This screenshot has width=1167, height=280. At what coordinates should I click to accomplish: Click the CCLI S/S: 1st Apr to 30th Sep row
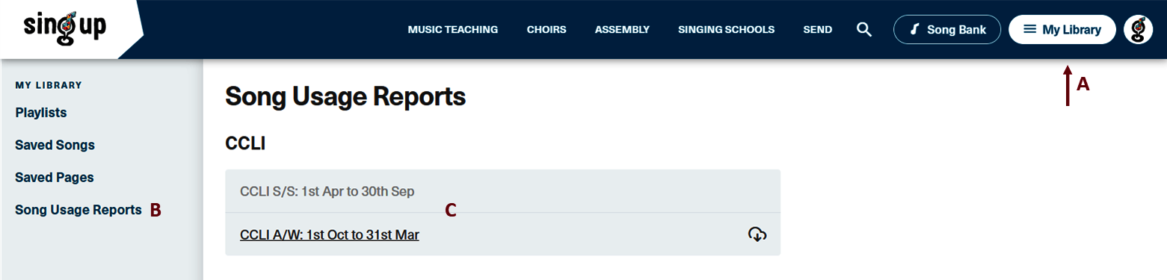502,191
